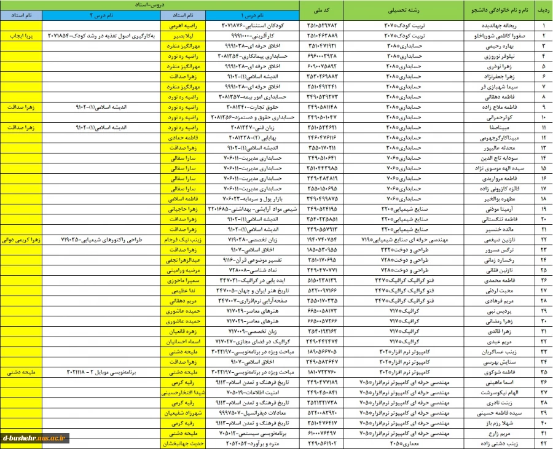Select student name 'مریم فرهادی'
This screenshot has height=449, width=553.
pos(500,301)
